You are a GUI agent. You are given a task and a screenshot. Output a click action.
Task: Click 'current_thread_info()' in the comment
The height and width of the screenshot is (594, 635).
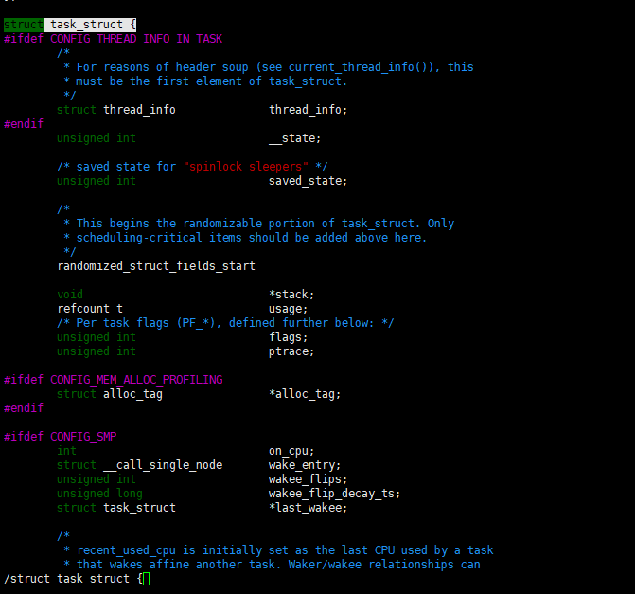click(361, 67)
